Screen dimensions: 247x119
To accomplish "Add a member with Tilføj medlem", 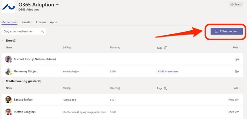I will [227, 31].
